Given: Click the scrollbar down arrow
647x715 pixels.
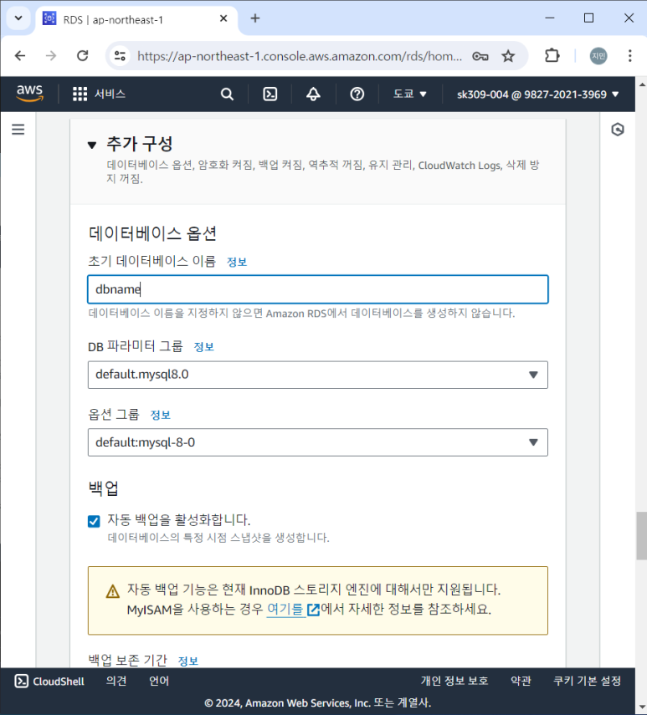Looking at the screenshot, I should click(642, 708).
